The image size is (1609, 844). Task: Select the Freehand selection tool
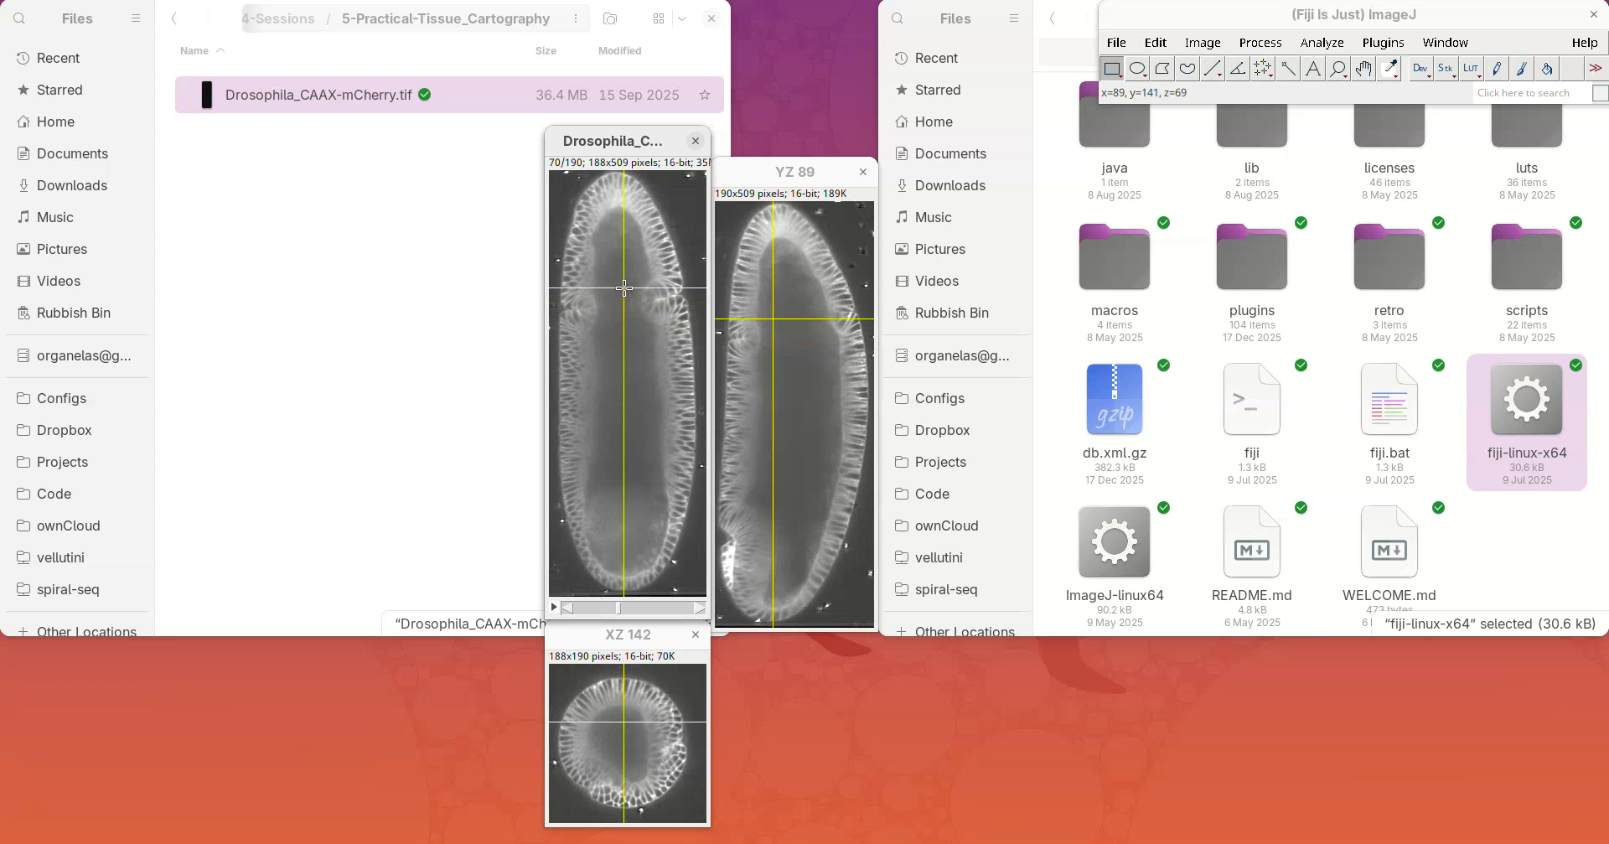(x=1187, y=69)
